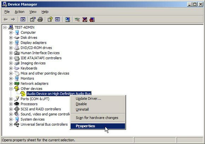Click the Back arrow in toolbar

6,19
